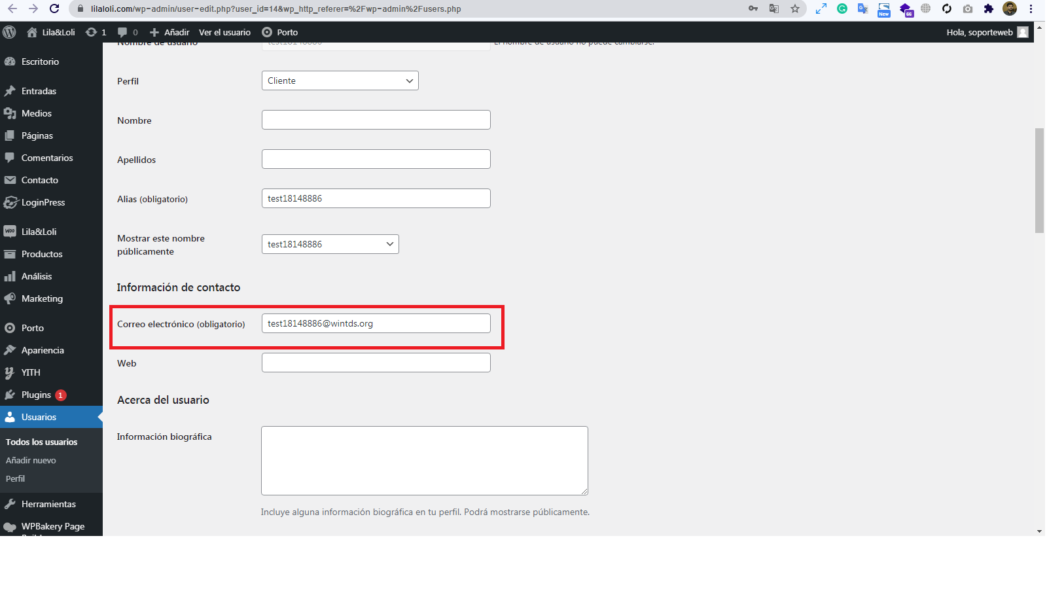Click the scrollbar down arrow
The image size is (1047, 589).
click(1039, 531)
